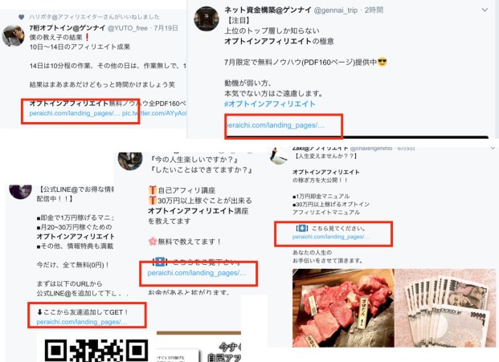This screenshot has width=499, height=362.
Task: Expand the chevron menu on Zaki tweet
Action: (x=493, y=148)
